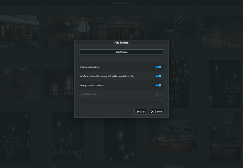This screenshot has width=243, height=168.
Task: Enable the Link IPTC Profile switch
Action: (x=158, y=94)
